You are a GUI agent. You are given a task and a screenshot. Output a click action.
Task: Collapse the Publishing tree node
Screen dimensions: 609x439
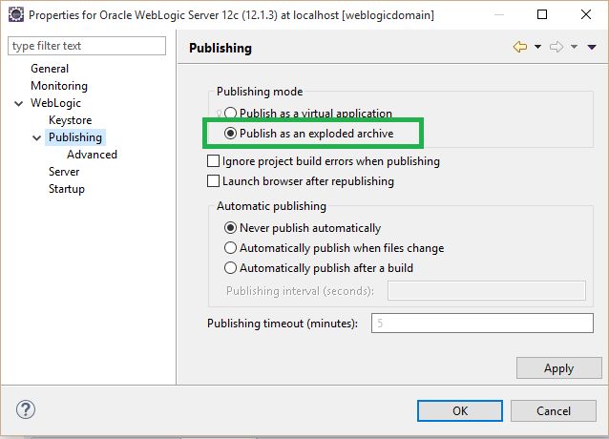pos(36,137)
